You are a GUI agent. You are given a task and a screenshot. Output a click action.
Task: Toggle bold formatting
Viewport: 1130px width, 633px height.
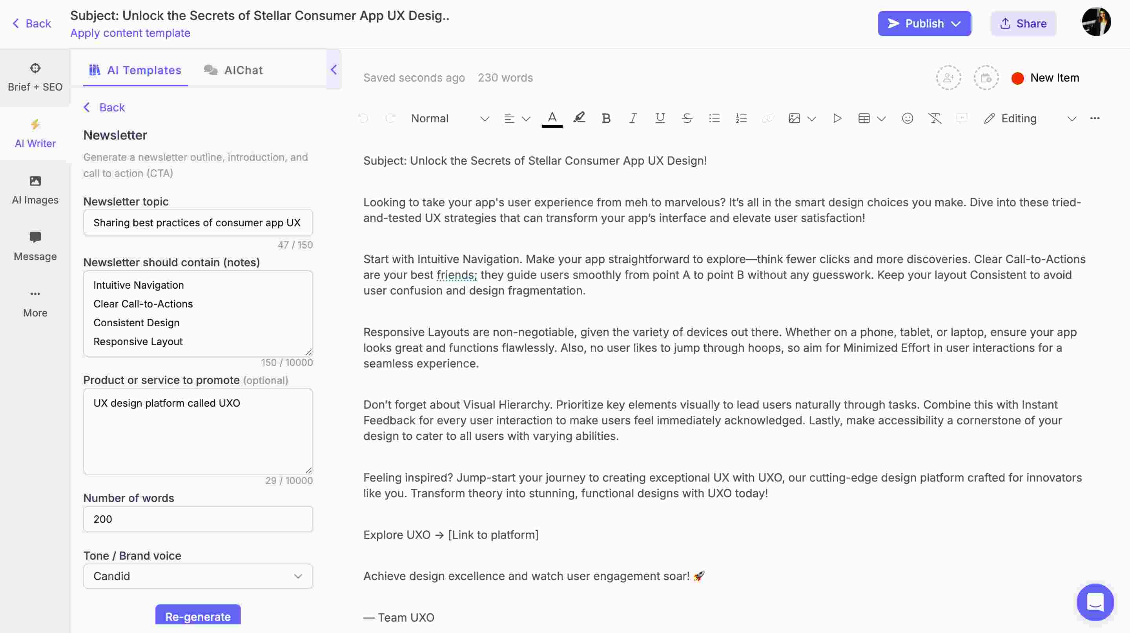click(606, 118)
